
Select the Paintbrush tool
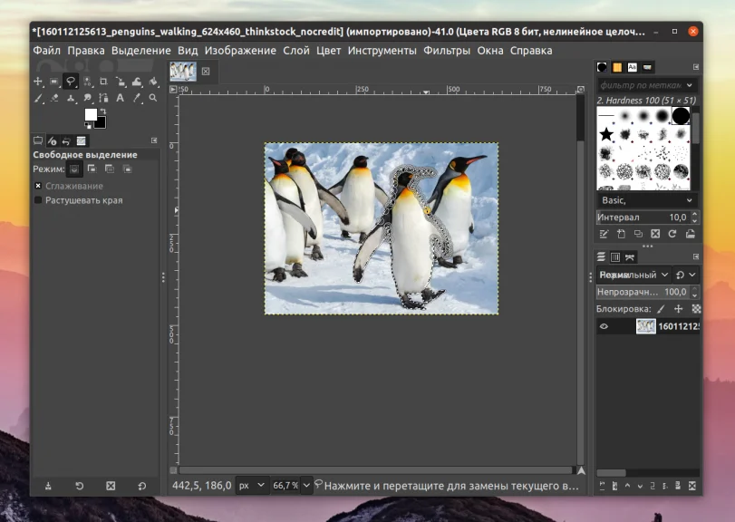point(37,97)
